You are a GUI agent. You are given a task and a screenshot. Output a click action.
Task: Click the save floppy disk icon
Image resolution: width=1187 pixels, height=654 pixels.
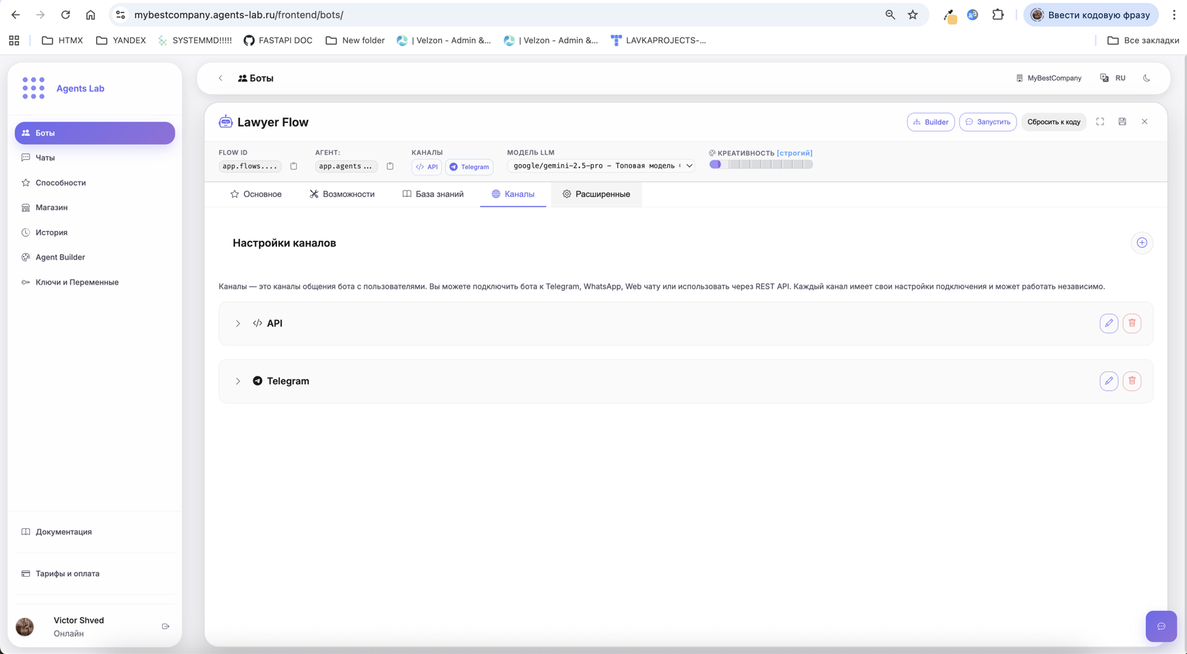pos(1122,122)
